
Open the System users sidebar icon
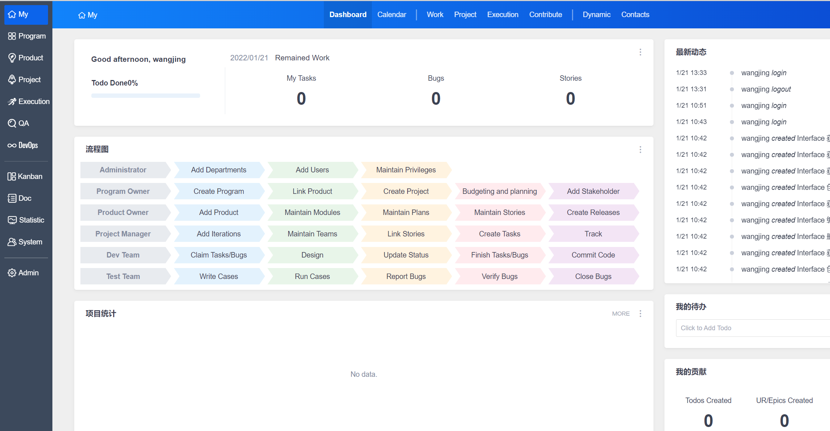coord(12,242)
